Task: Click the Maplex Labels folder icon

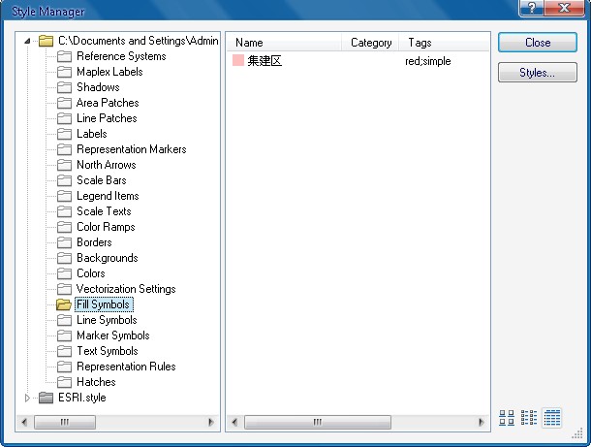Action: (65, 72)
